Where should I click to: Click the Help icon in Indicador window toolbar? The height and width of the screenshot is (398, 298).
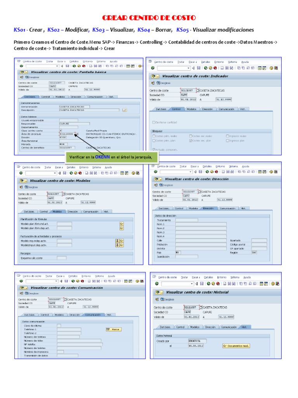[271, 68]
